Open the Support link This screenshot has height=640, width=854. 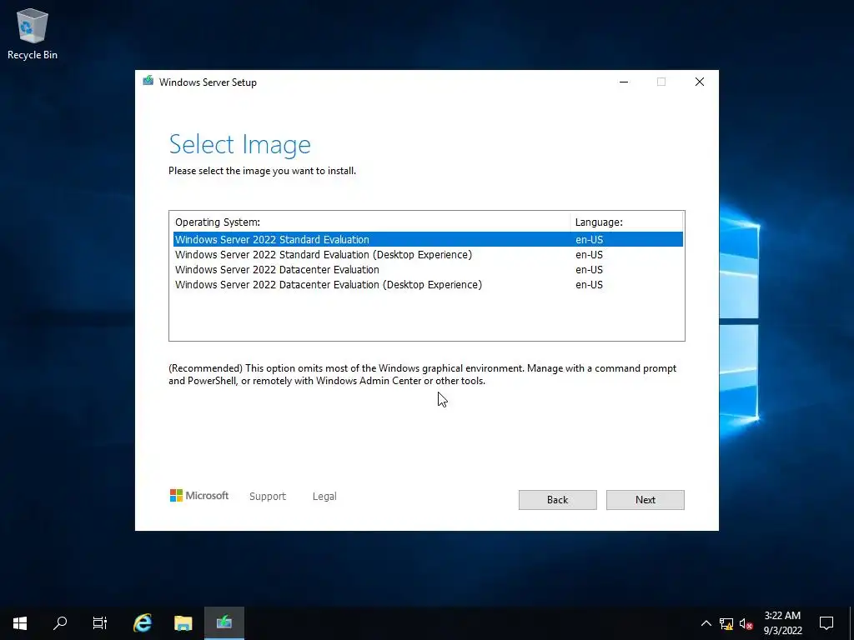[x=268, y=497]
